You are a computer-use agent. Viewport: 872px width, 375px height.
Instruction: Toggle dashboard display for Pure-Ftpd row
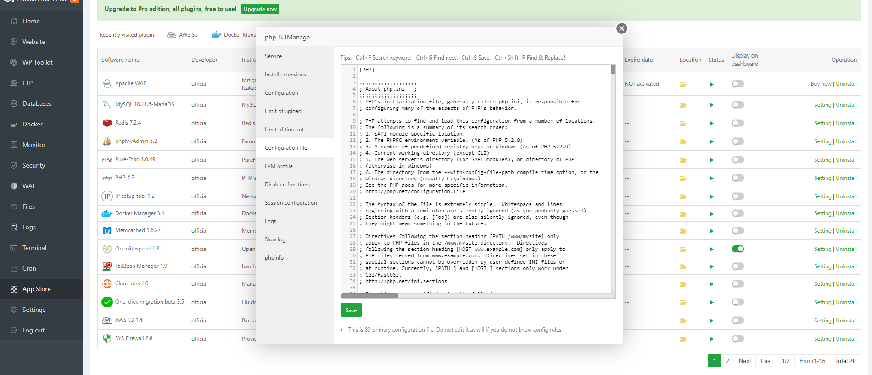(x=738, y=160)
